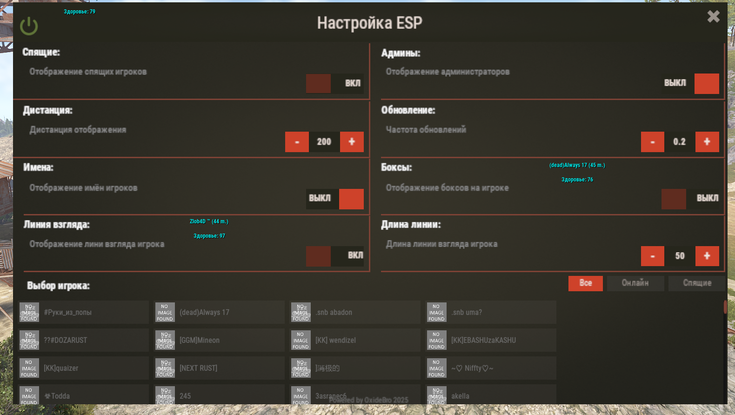This screenshot has height=415, width=735.
Task: Decrease view line length with minus
Action: [652, 256]
